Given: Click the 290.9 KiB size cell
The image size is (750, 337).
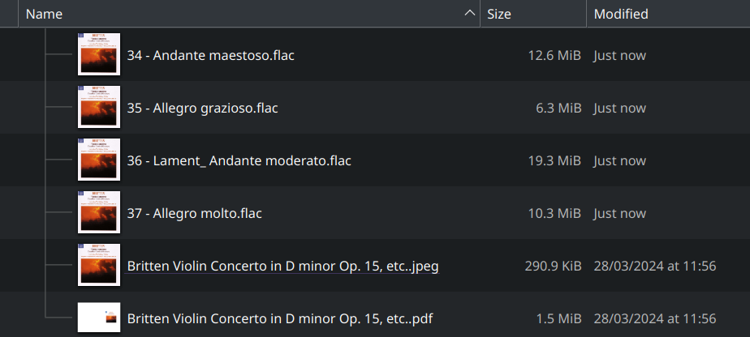Looking at the screenshot, I should pyautogui.click(x=550, y=267).
